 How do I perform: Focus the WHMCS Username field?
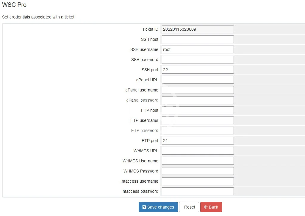198,161
